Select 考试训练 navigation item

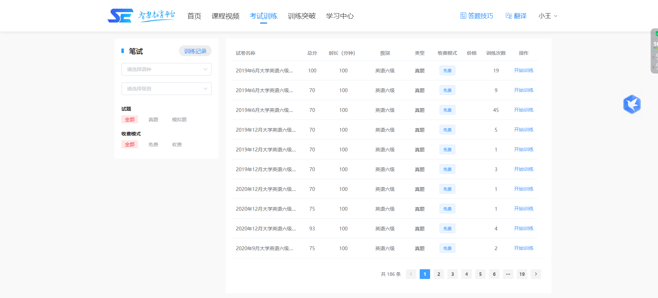tap(264, 16)
